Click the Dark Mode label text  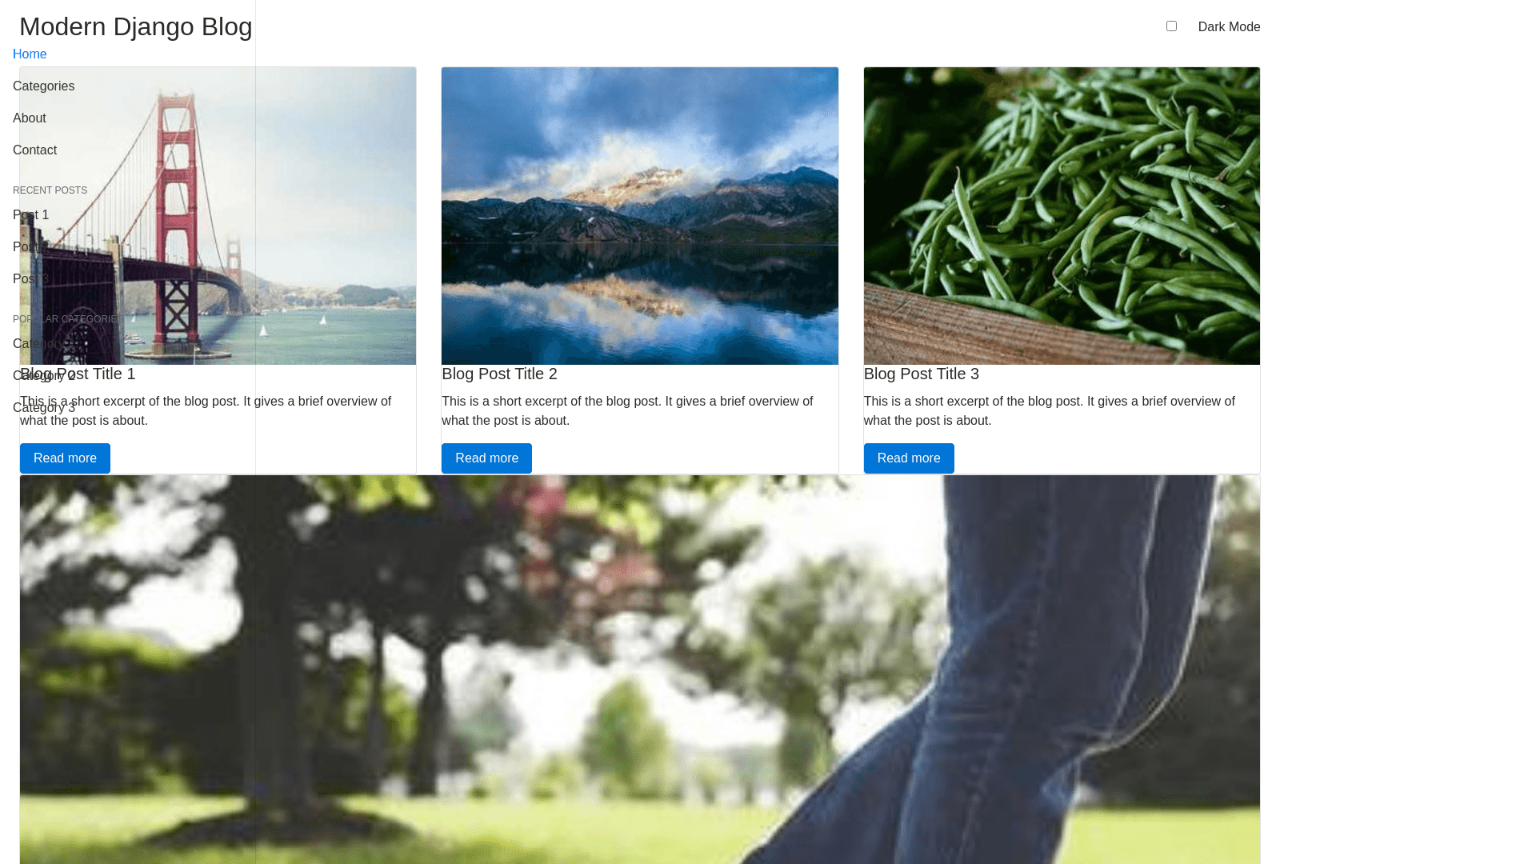pyautogui.click(x=1229, y=27)
